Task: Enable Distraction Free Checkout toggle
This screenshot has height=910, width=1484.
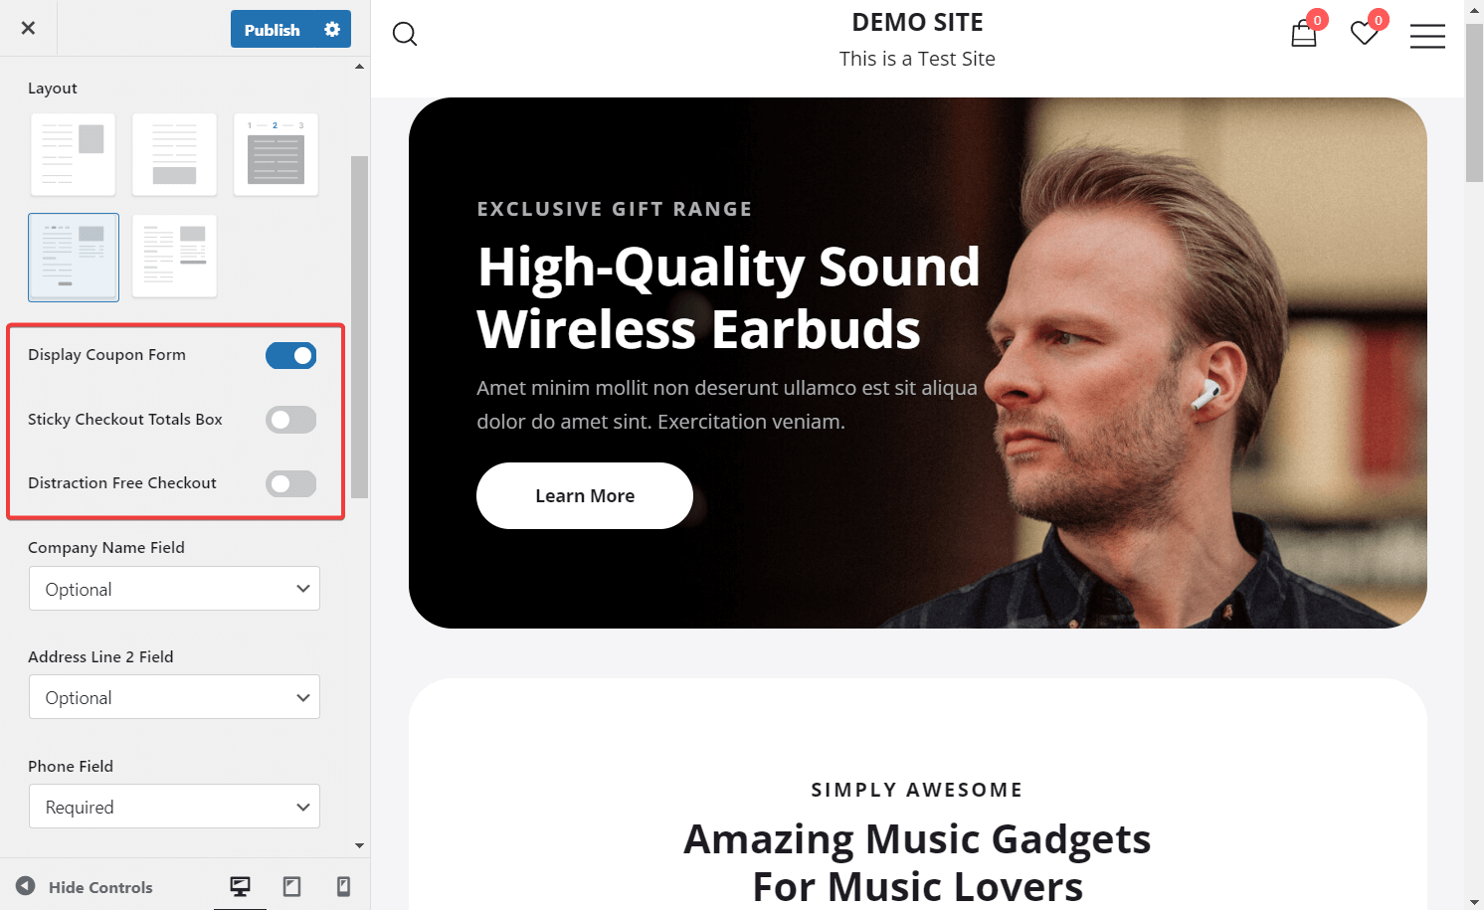Action: click(x=290, y=483)
